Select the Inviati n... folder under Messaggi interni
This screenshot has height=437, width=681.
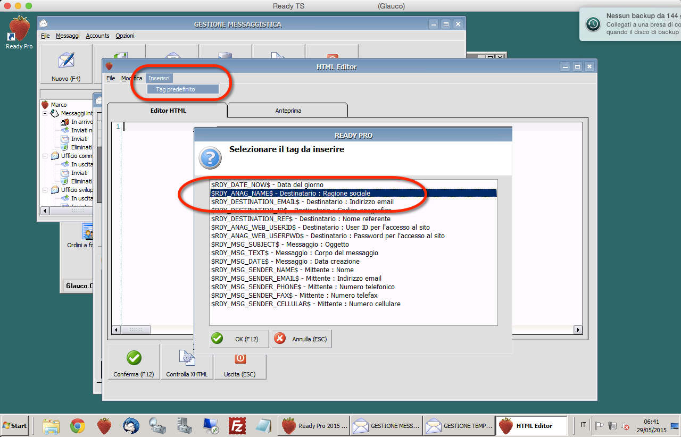[x=77, y=130]
